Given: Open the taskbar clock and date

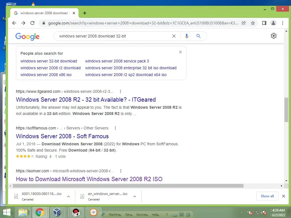Looking at the screenshot, I should [x=278, y=213].
